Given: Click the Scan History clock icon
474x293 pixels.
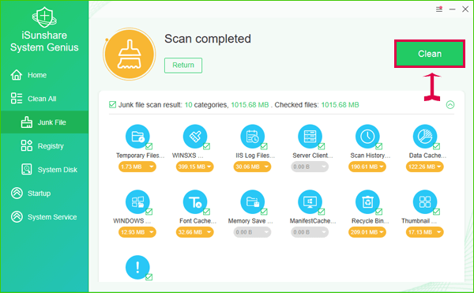Looking at the screenshot, I should tap(367, 136).
